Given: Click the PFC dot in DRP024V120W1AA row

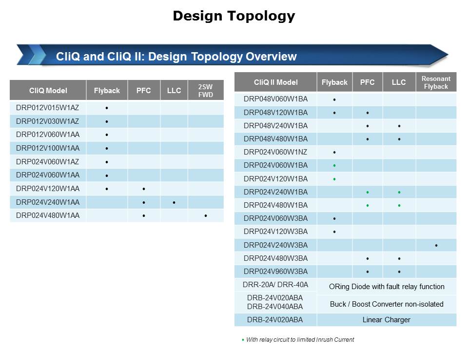Looking at the screenshot, I should point(144,189).
